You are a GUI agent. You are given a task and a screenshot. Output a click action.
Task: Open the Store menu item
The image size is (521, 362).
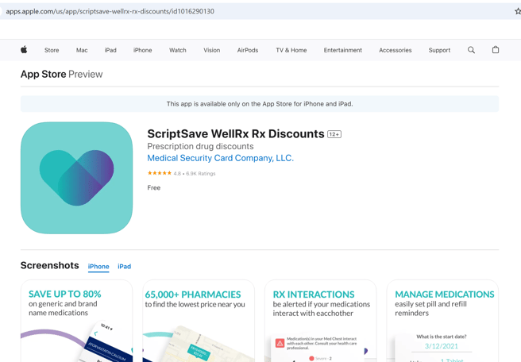tap(52, 50)
